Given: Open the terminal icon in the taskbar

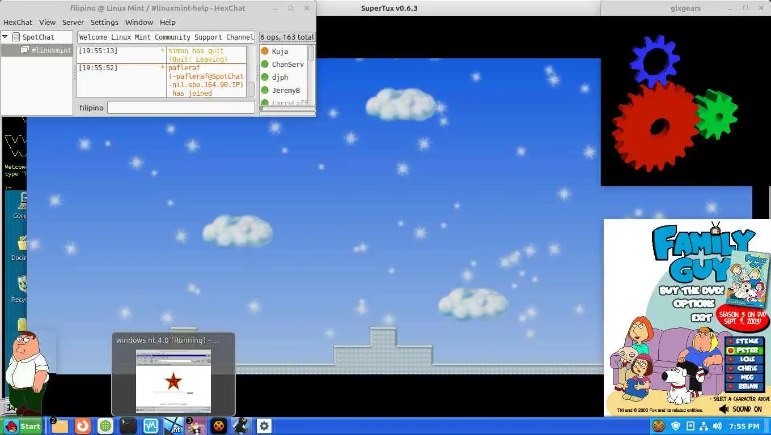Looking at the screenshot, I should click(x=128, y=426).
